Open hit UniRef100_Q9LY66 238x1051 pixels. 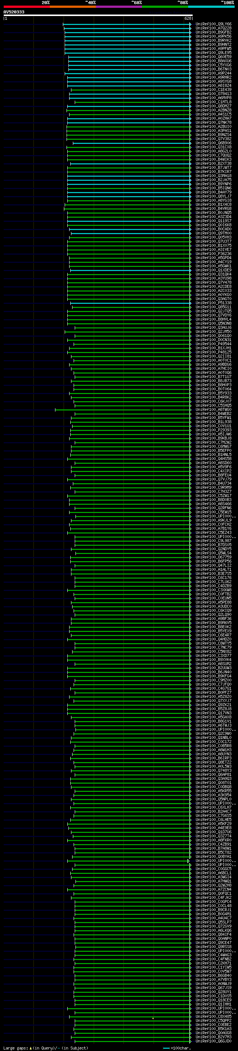[213, 24]
